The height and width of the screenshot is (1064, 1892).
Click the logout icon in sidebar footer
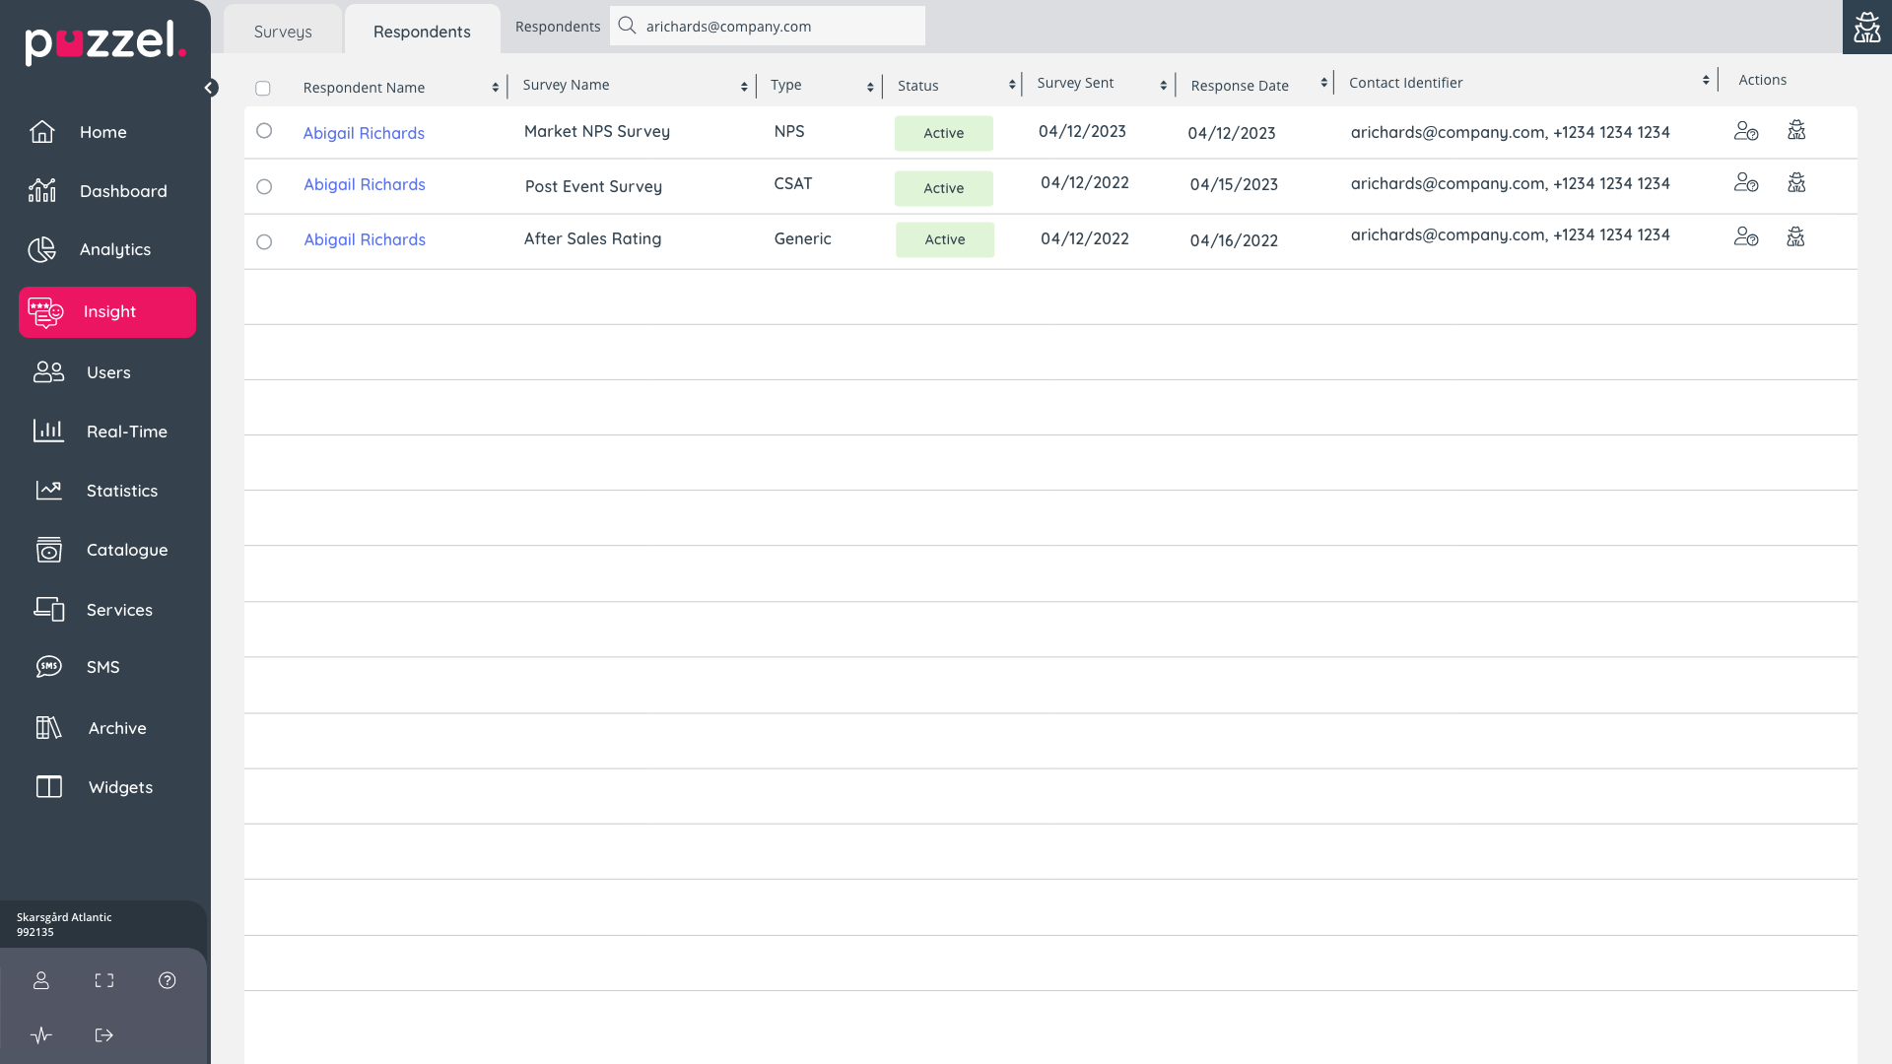tap(104, 1035)
